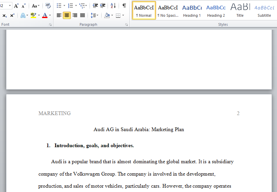277x192 pixels.
Task: Click the Numbering list icon
Action: click(x=71, y=6)
